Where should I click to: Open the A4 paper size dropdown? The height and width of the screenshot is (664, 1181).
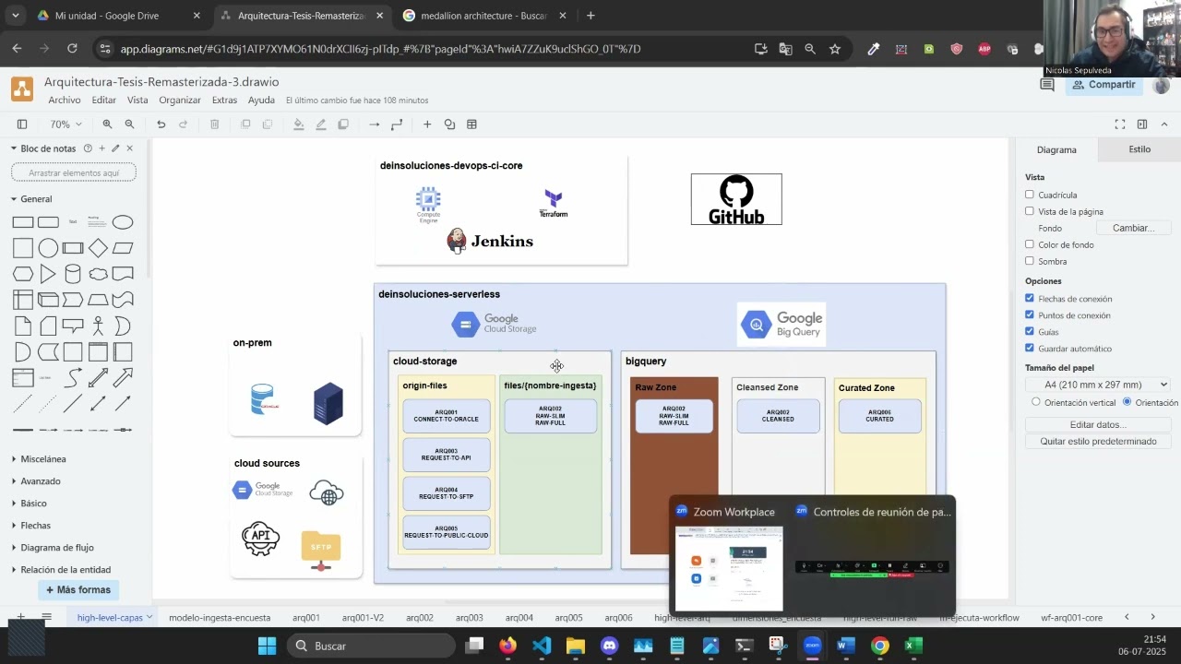[1098, 385]
